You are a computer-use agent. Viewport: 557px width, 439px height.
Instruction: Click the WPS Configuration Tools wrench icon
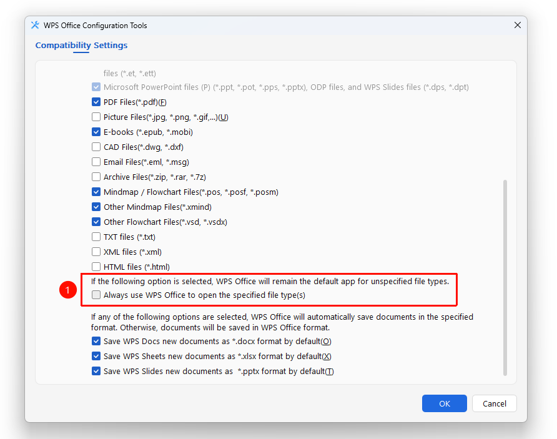pyautogui.click(x=35, y=25)
